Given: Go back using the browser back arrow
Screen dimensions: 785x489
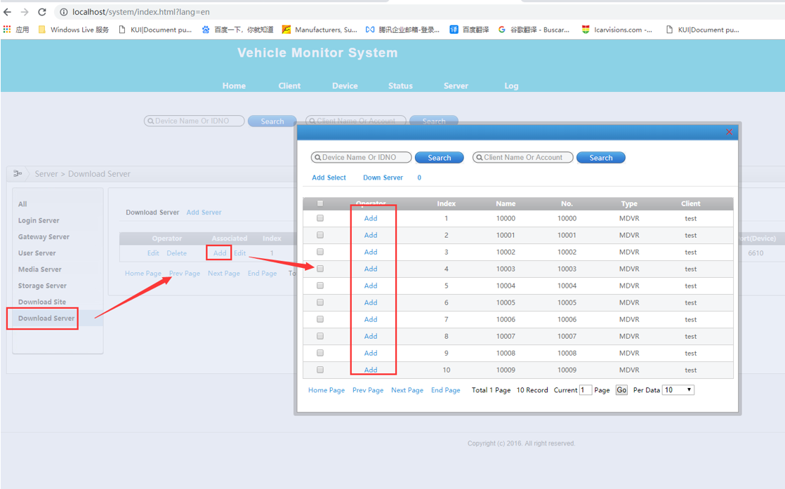Looking at the screenshot, I should click(x=8, y=11).
